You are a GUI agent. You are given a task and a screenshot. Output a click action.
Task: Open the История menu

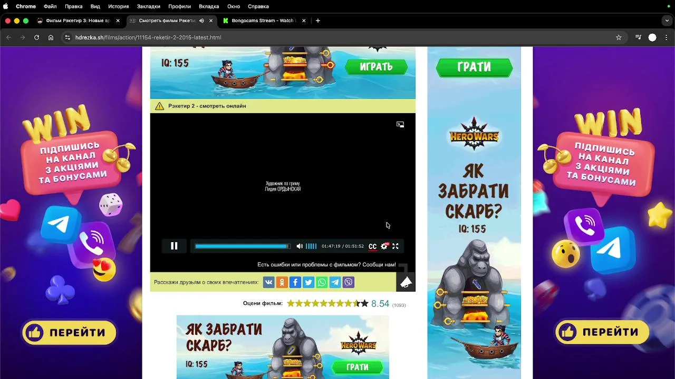tap(119, 6)
